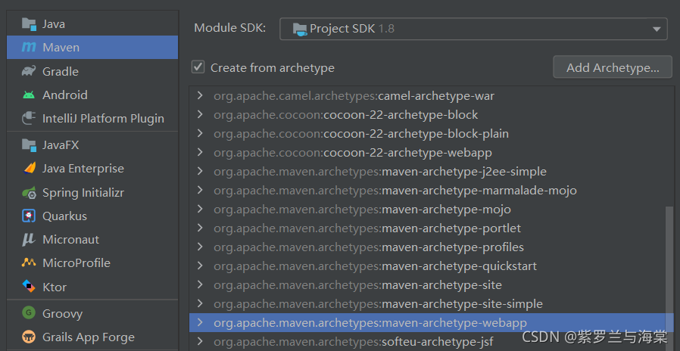Choose Java Enterprise label
680x351 pixels.
coord(83,168)
